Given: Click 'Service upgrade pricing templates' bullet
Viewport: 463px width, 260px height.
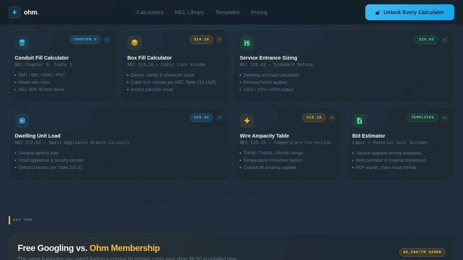Looking at the screenshot, I should 388,153.
